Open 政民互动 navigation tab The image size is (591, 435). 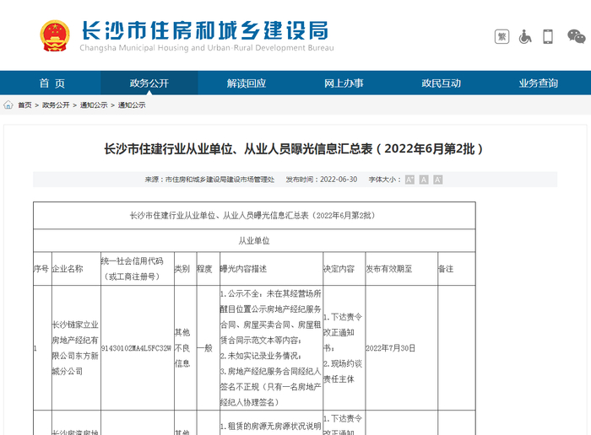441,83
